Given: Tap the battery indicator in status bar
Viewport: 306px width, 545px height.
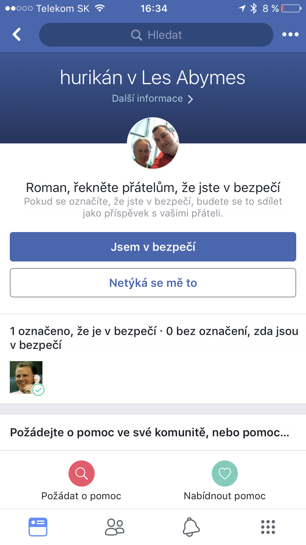Looking at the screenshot, I should point(291,9).
